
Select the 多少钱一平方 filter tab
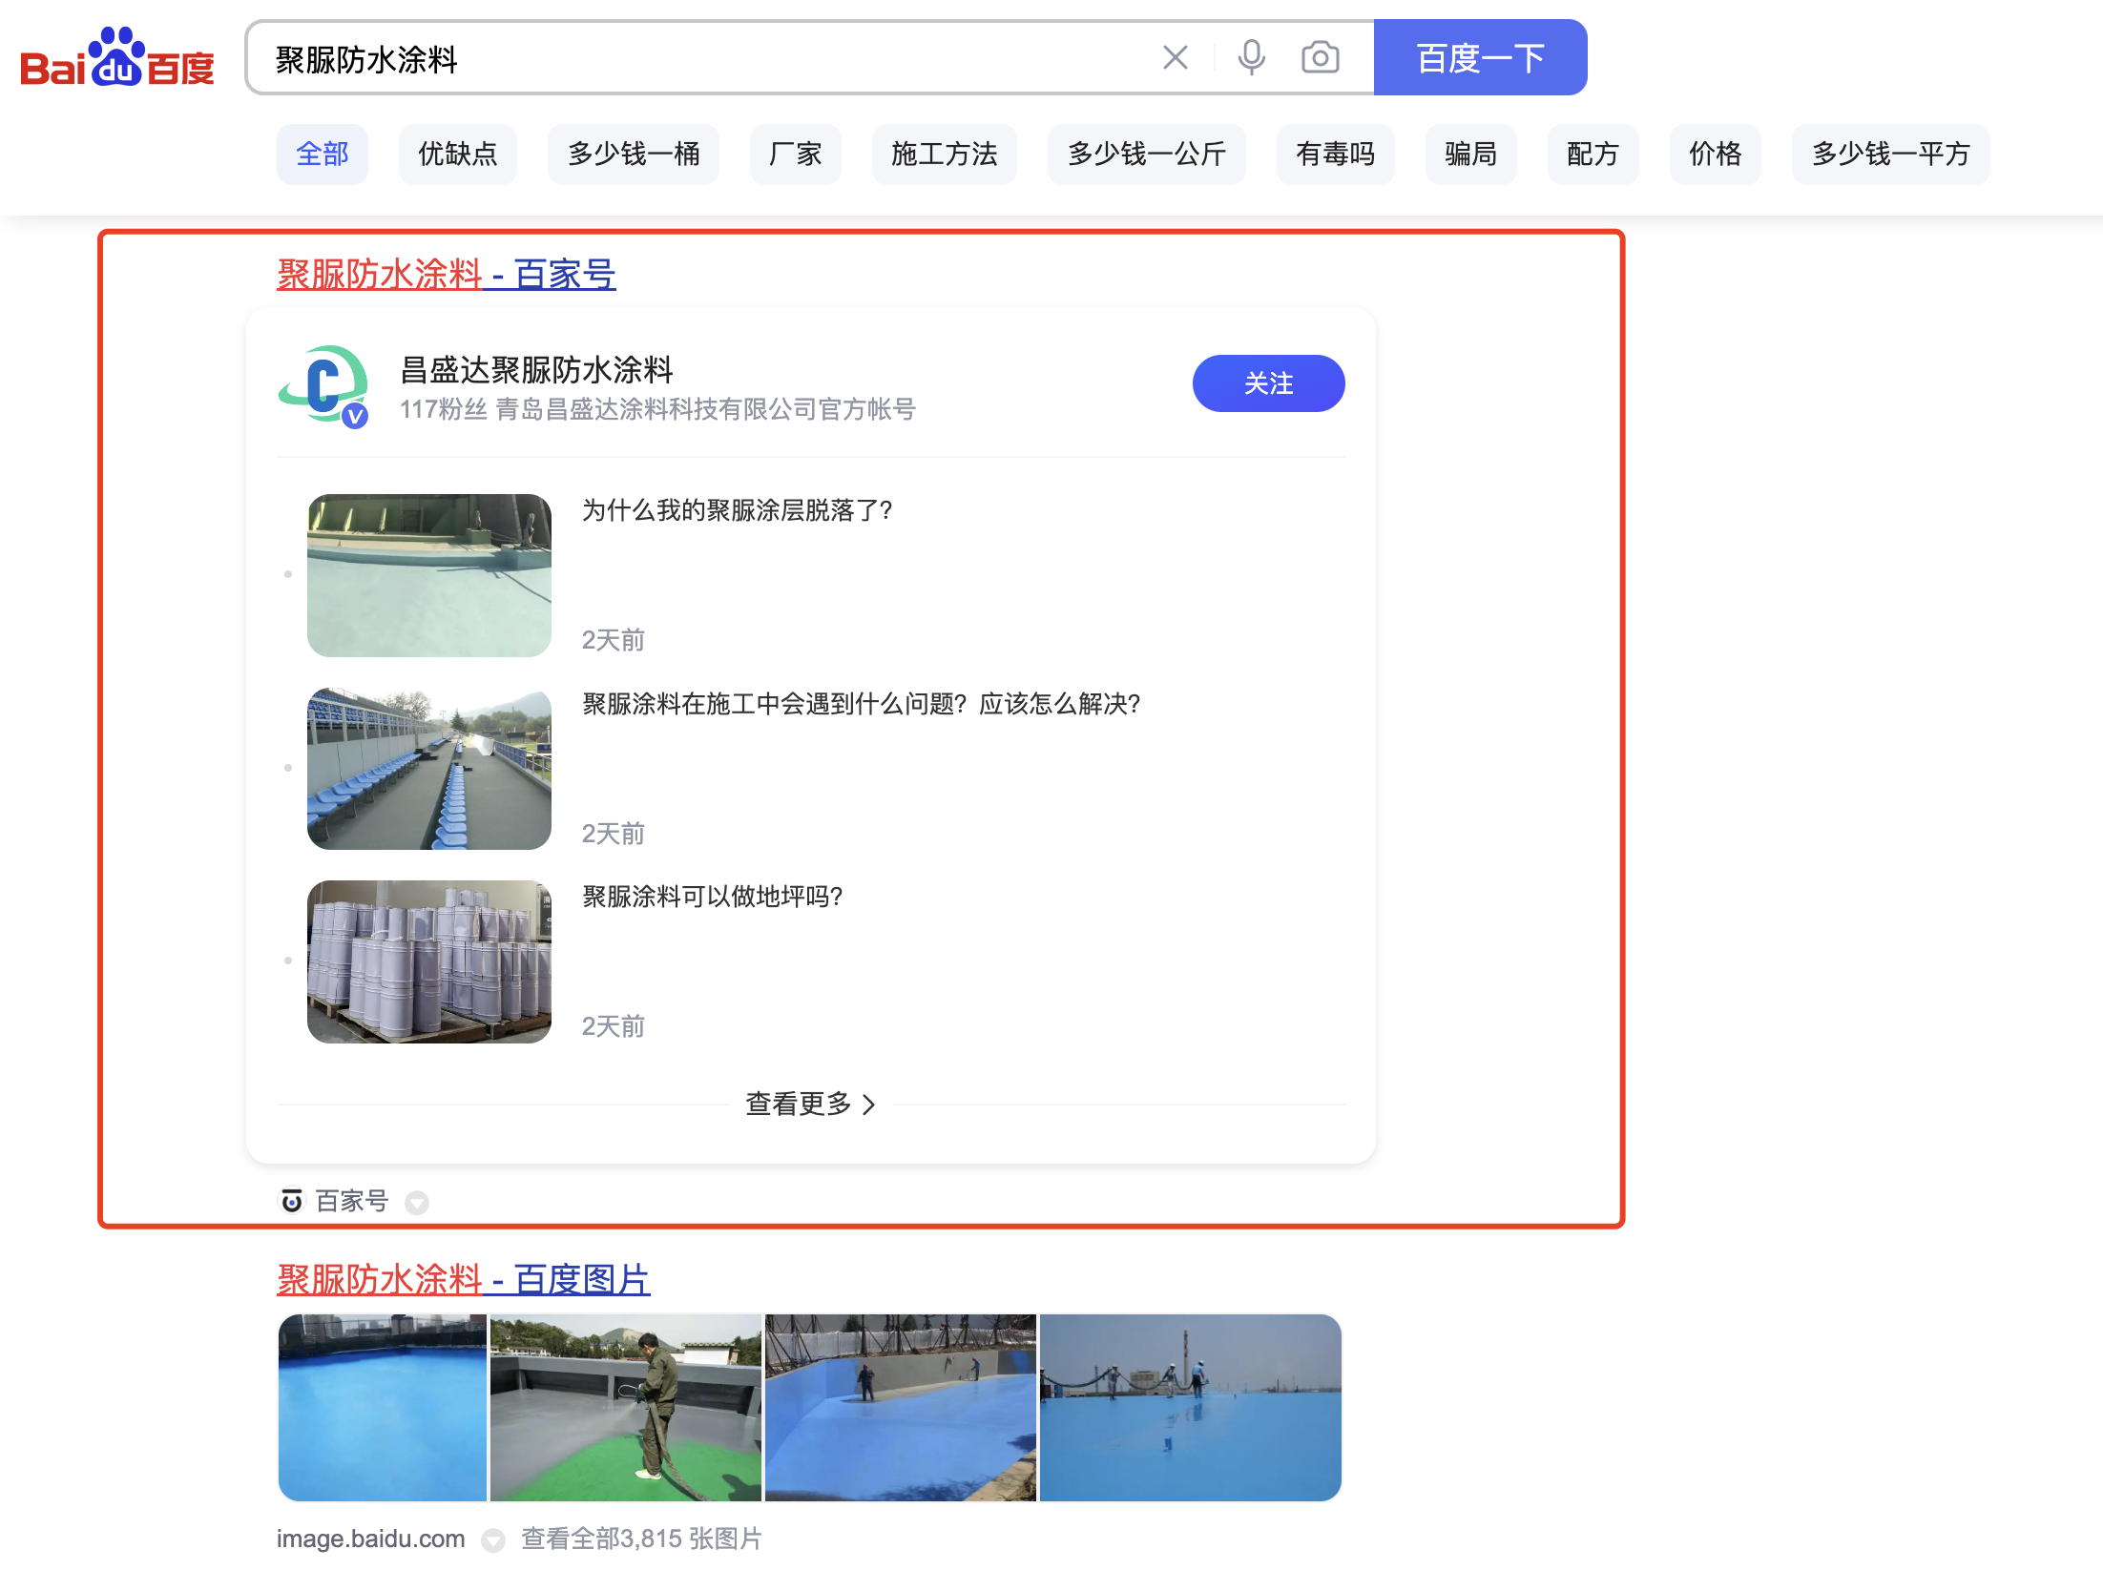pyautogui.click(x=1891, y=155)
